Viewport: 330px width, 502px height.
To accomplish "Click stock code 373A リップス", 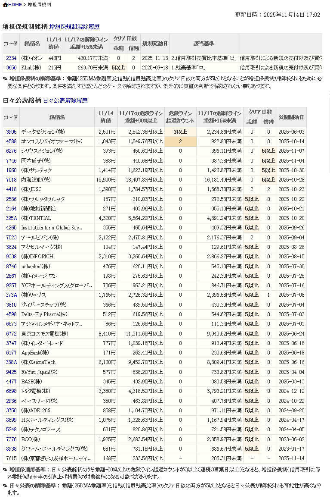I will 11,295.
